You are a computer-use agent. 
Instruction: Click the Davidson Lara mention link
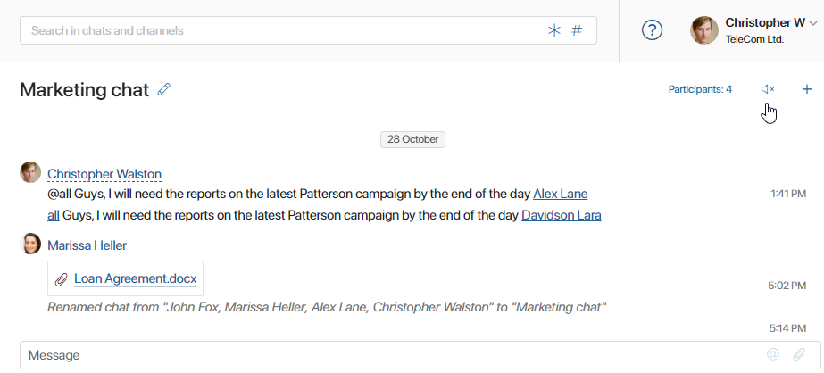tap(562, 215)
